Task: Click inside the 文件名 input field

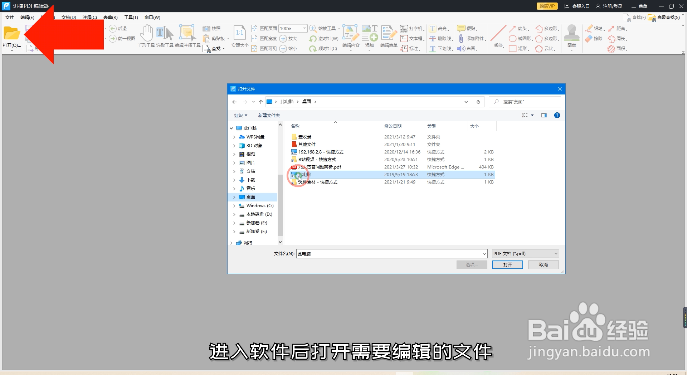Action: point(376,253)
